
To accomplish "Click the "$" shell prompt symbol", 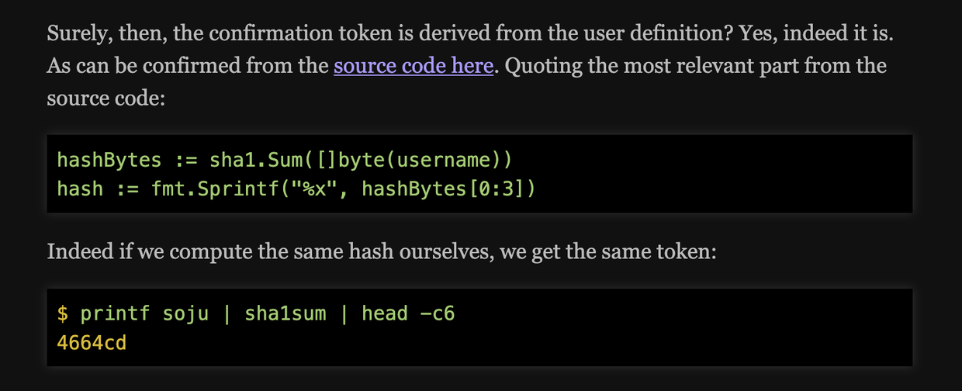I will coord(63,313).
